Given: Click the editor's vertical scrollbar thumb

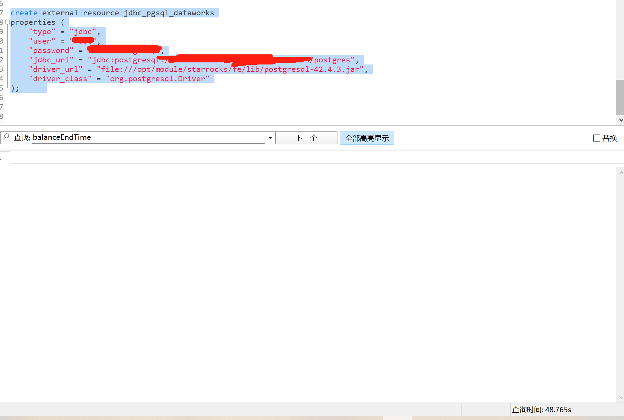Looking at the screenshot, I should coord(620,97).
